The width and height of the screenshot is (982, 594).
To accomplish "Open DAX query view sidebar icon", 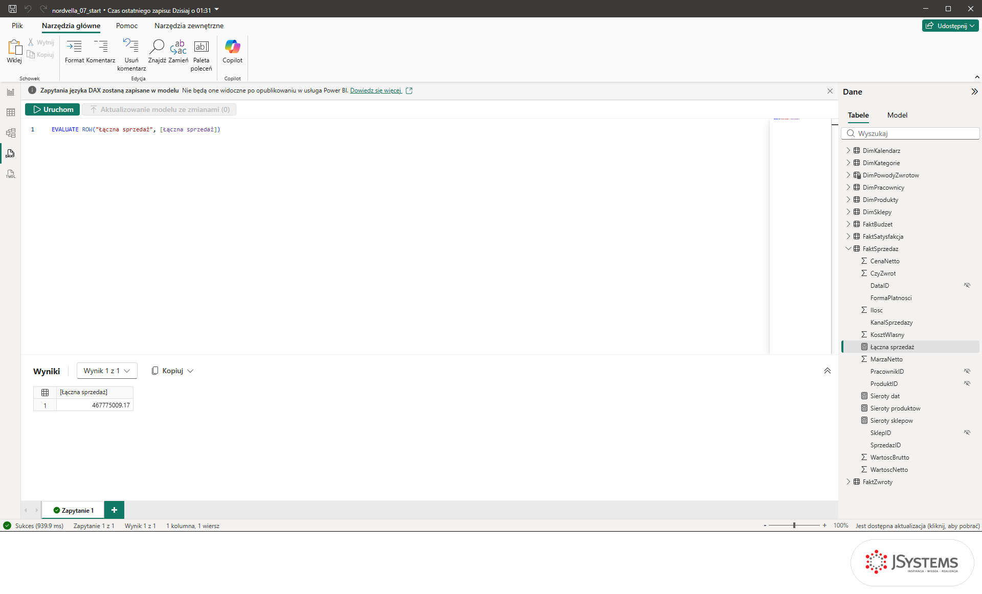I will coord(10,153).
